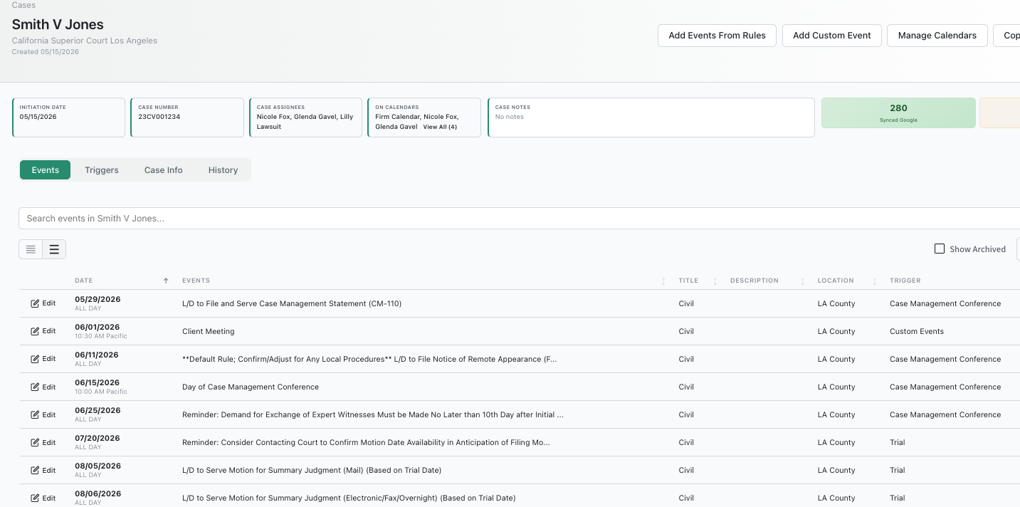Click the Events column sort arrows icon

click(663, 281)
